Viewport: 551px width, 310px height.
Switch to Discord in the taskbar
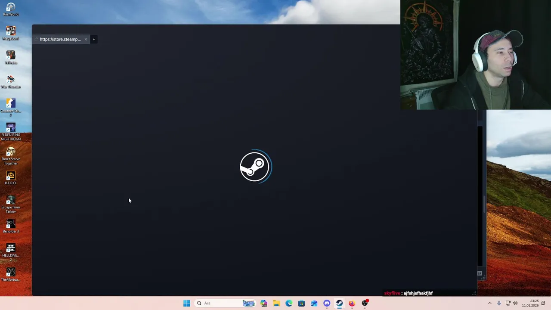coord(327,303)
